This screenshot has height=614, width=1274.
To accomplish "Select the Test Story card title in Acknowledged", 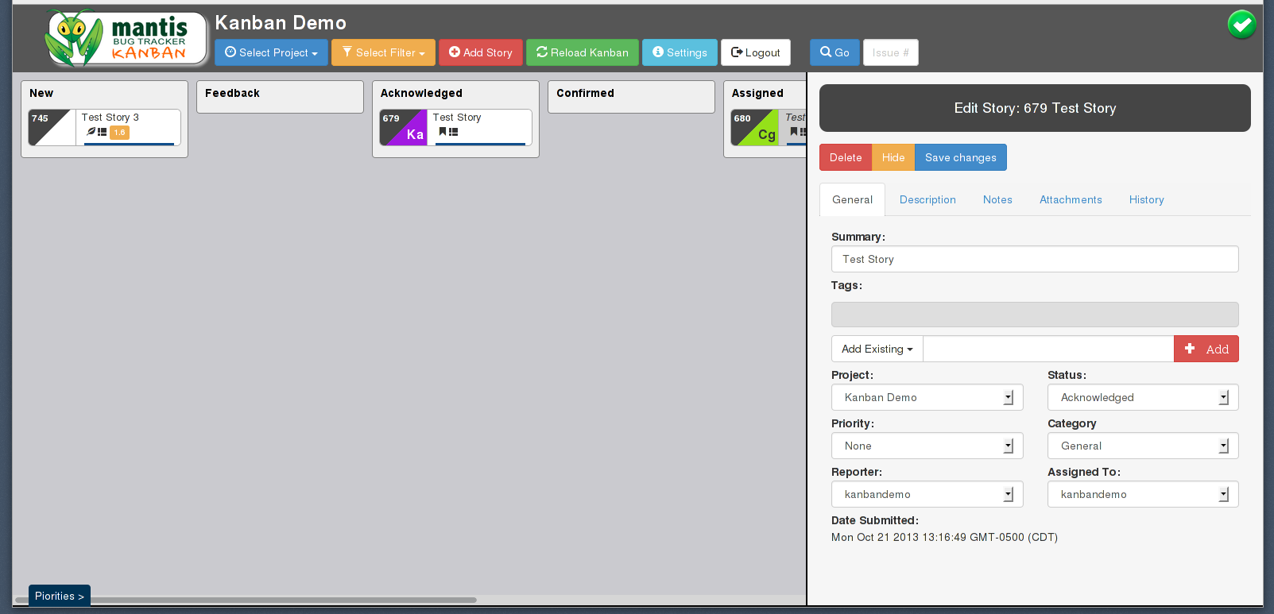I will 457,117.
